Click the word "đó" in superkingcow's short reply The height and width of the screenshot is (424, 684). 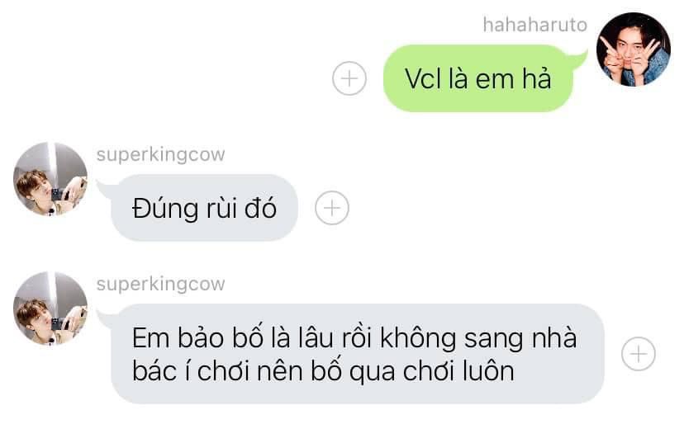[x=260, y=208]
